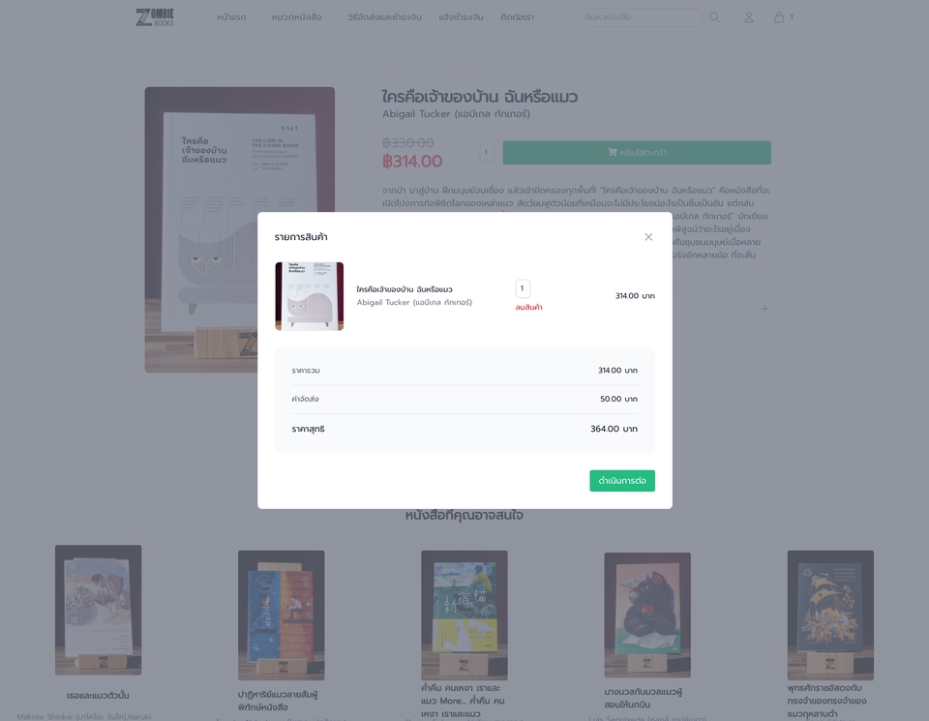
Task: Expand the plus section on product page
Action: [x=764, y=309]
